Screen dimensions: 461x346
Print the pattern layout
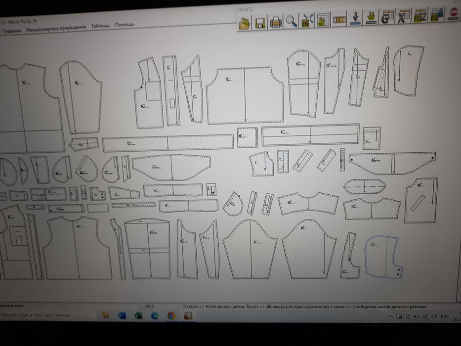[x=276, y=22]
